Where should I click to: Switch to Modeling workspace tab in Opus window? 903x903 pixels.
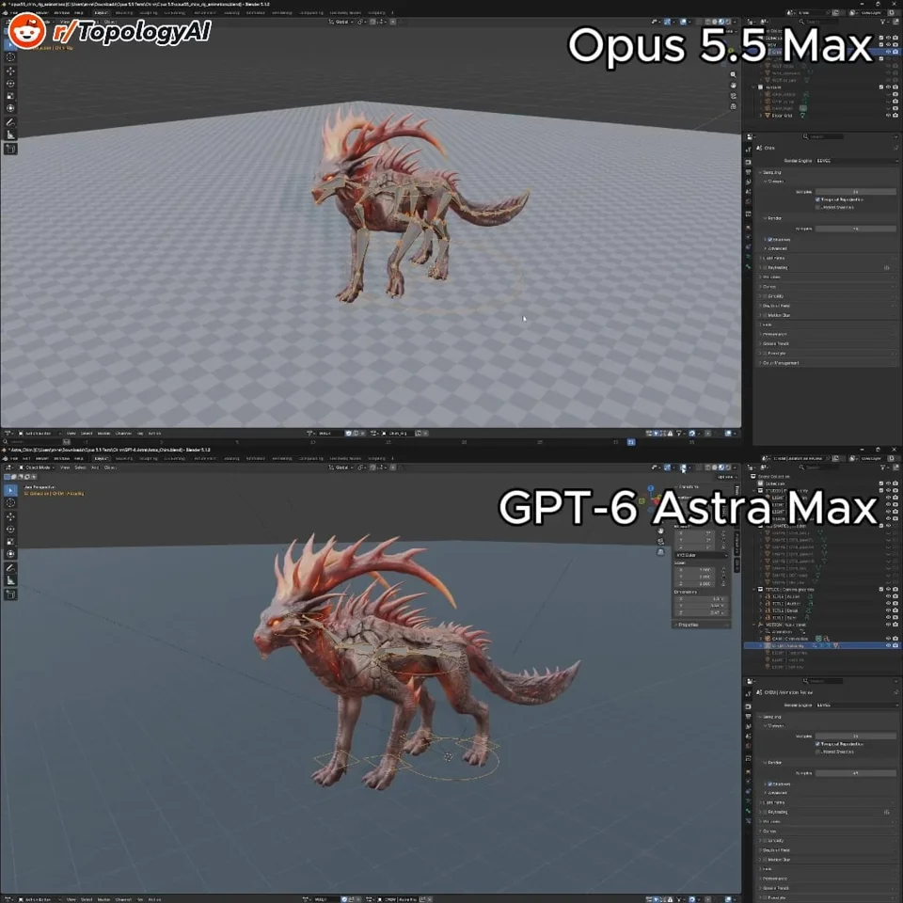[124, 12]
